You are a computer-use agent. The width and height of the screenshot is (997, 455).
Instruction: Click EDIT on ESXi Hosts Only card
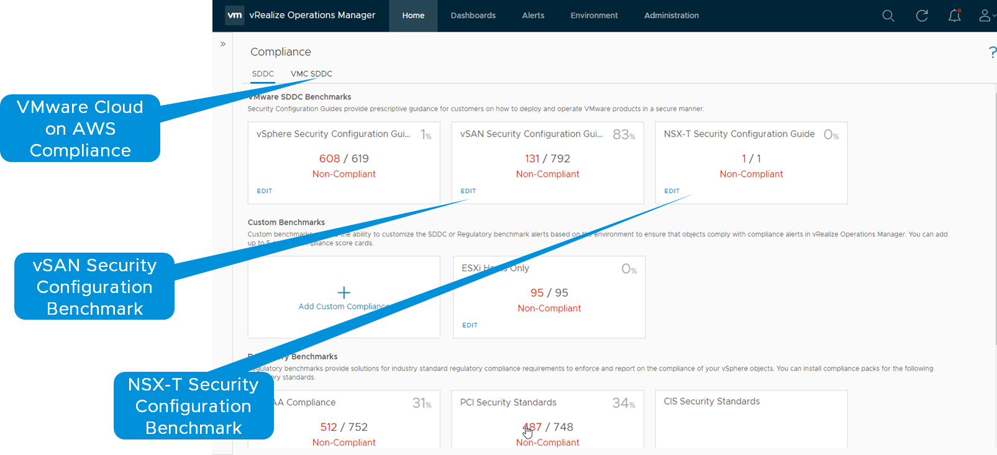tap(470, 325)
